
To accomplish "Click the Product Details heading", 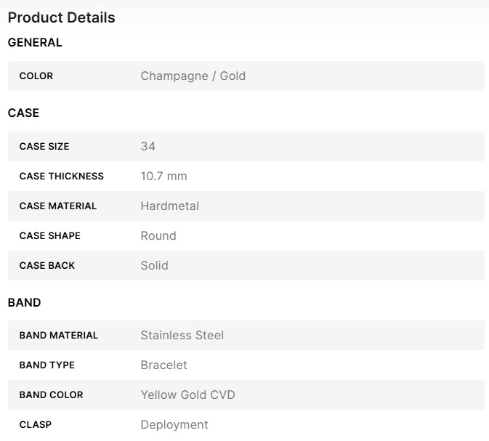I will [61, 17].
